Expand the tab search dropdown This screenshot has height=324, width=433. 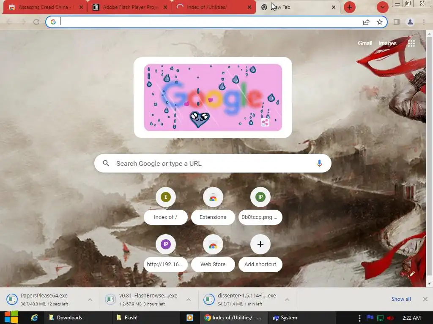(x=382, y=7)
